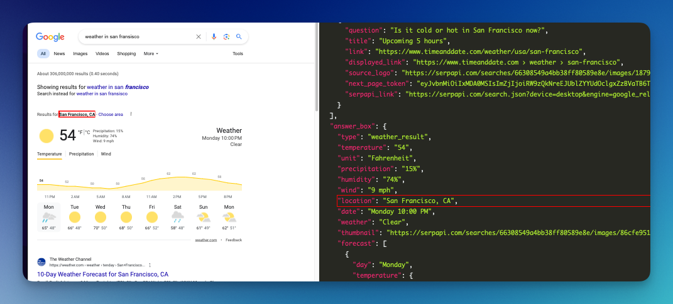Click the Google logo

coord(50,37)
